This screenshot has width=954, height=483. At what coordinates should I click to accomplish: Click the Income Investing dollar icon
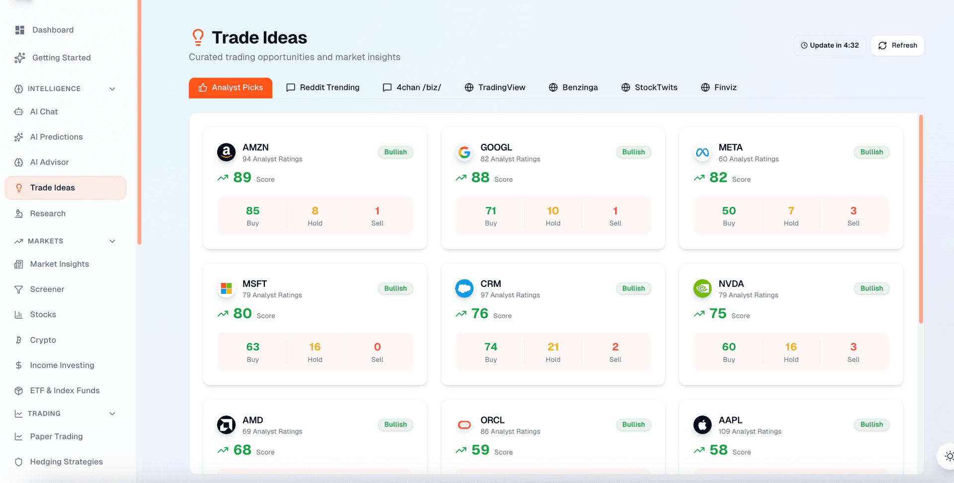point(19,365)
